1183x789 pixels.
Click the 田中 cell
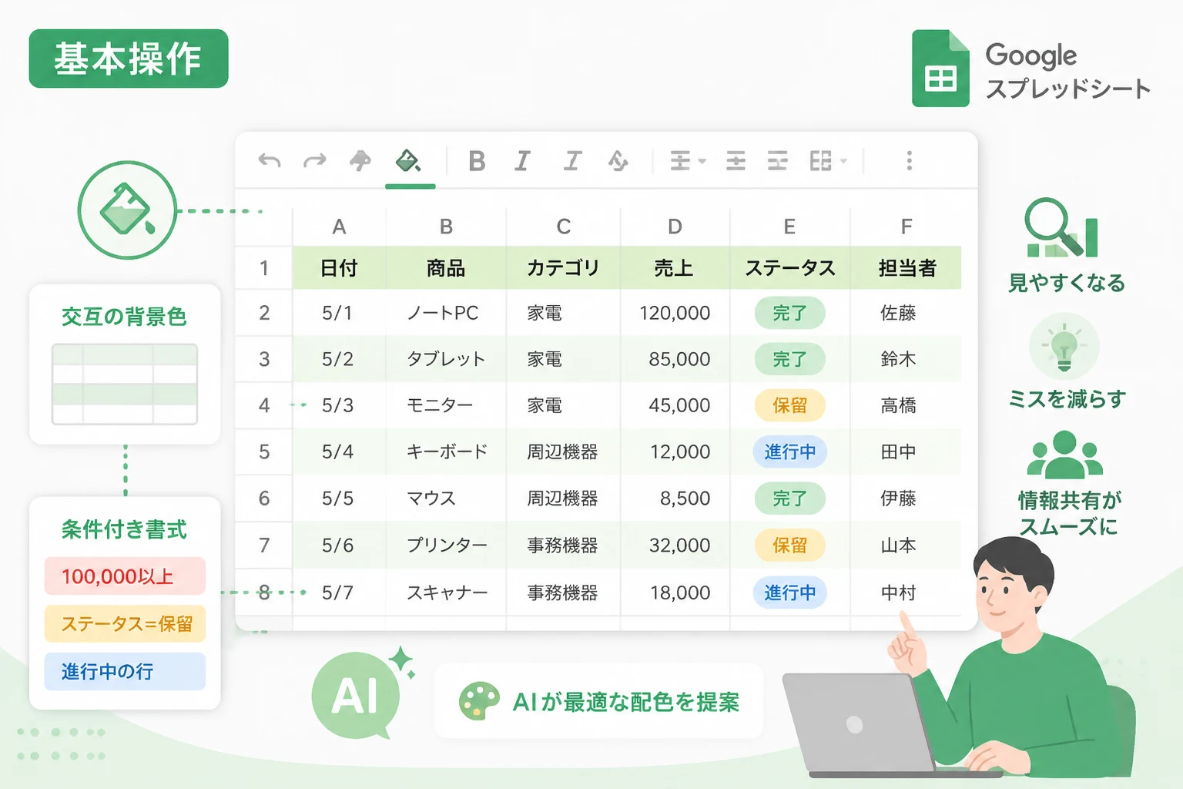[907, 452]
